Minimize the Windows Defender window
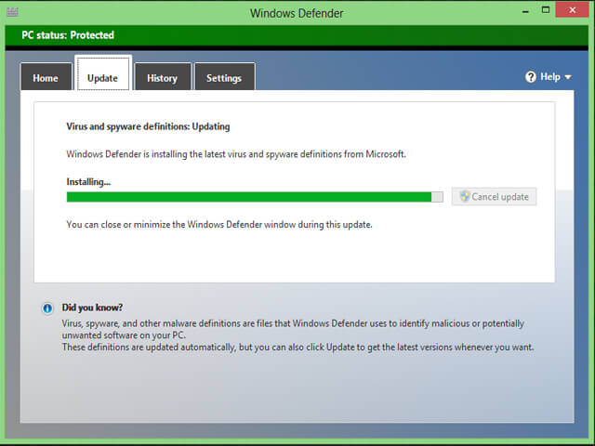The width and height of the screenshot is (595, 446). (525, 11)
